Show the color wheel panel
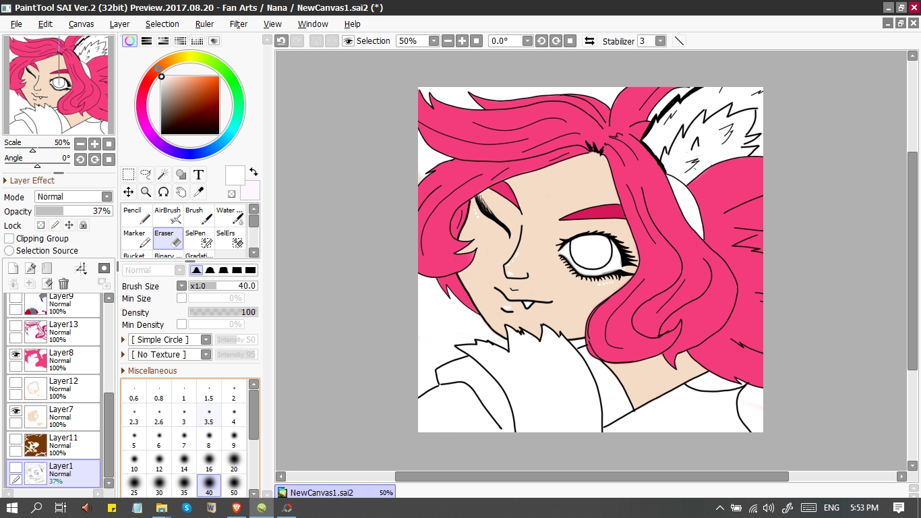 pyautogui.click(x=129, y=40)
